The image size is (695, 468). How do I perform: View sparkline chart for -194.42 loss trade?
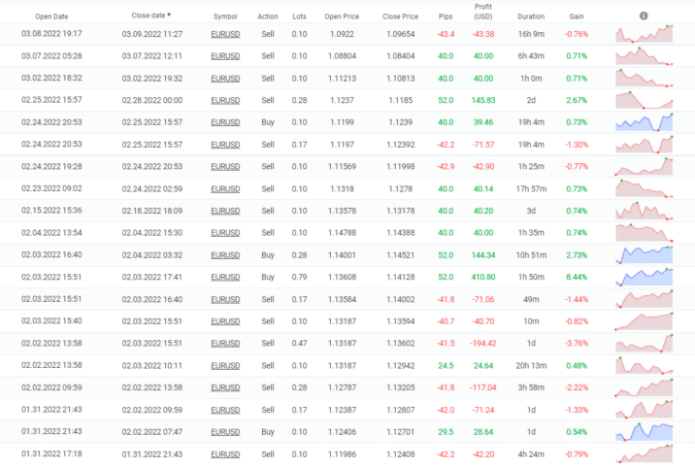click(644, 344)
